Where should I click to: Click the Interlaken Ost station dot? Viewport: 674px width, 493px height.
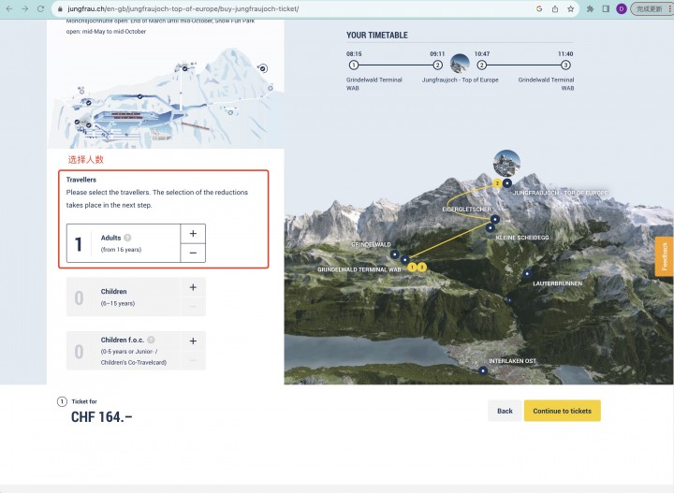(483, 370)
